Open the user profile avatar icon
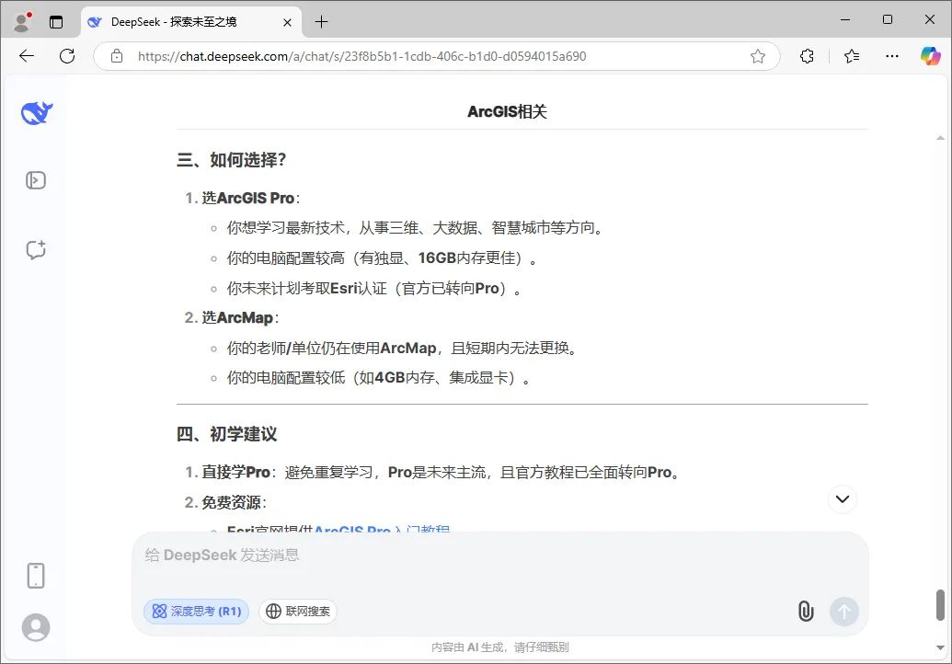Viewport: 952px width, 664px height. click(x=35, y=627)
